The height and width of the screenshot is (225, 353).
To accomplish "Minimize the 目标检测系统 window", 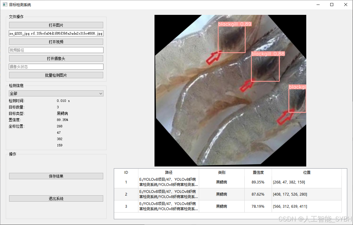I will pyautogui.click(x=318, y=5).
